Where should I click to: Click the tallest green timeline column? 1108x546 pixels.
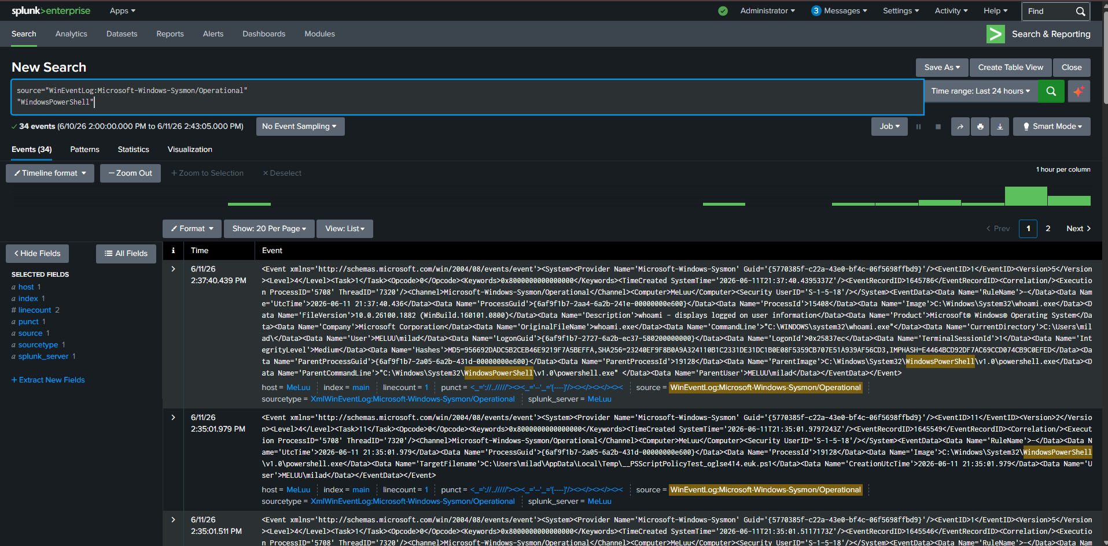tap(1026, 196)
